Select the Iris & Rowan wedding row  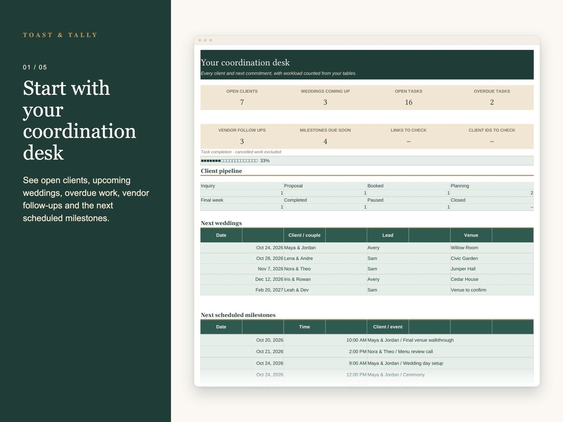tap(367, 279)
